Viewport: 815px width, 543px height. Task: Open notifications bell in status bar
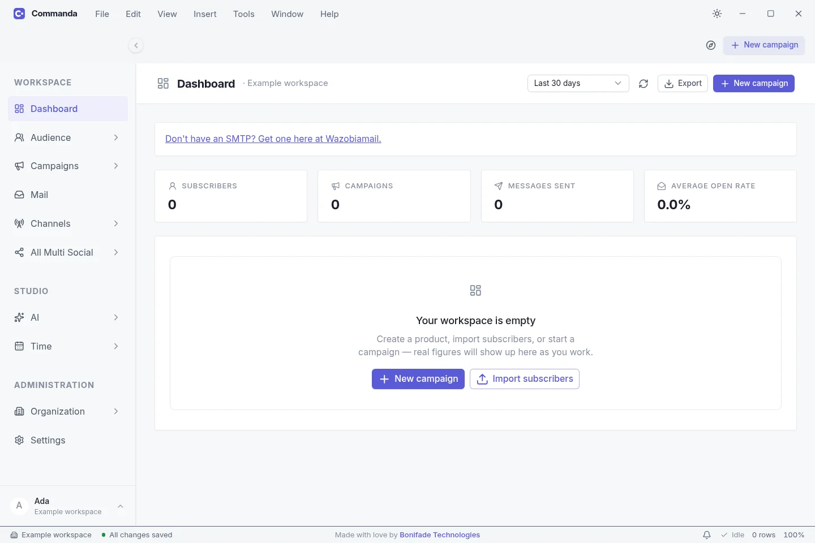coord(707,535)
